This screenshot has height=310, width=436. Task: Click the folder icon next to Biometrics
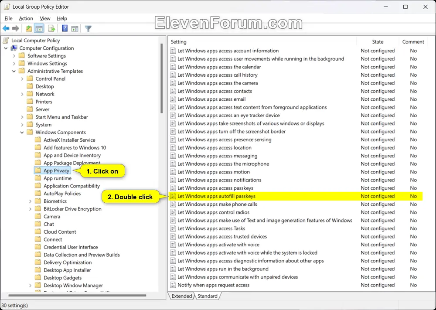[x=38, y=201]
